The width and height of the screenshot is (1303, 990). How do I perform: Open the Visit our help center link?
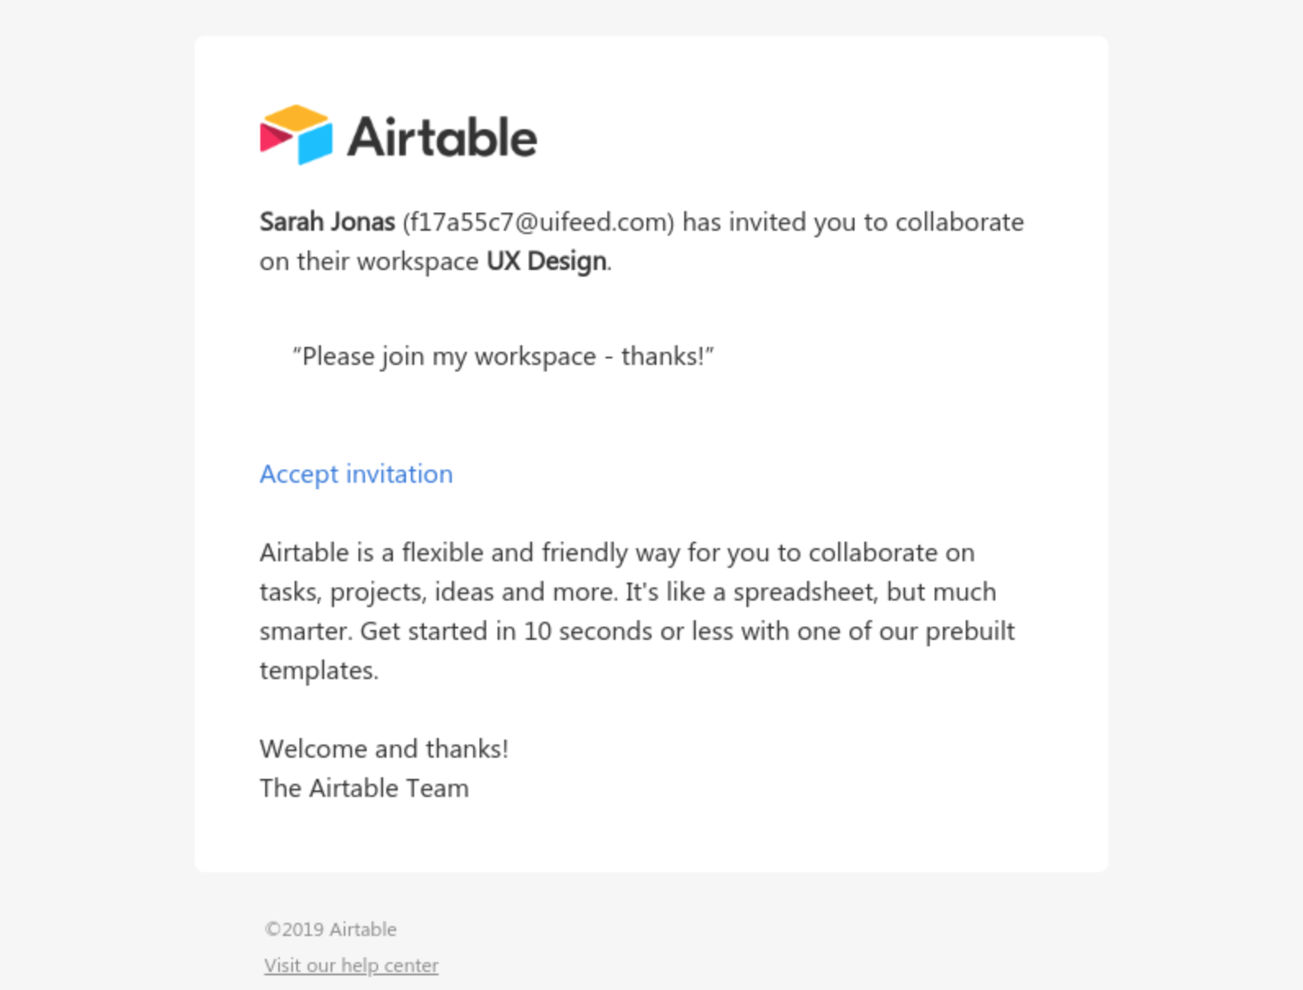click(351, 965)
